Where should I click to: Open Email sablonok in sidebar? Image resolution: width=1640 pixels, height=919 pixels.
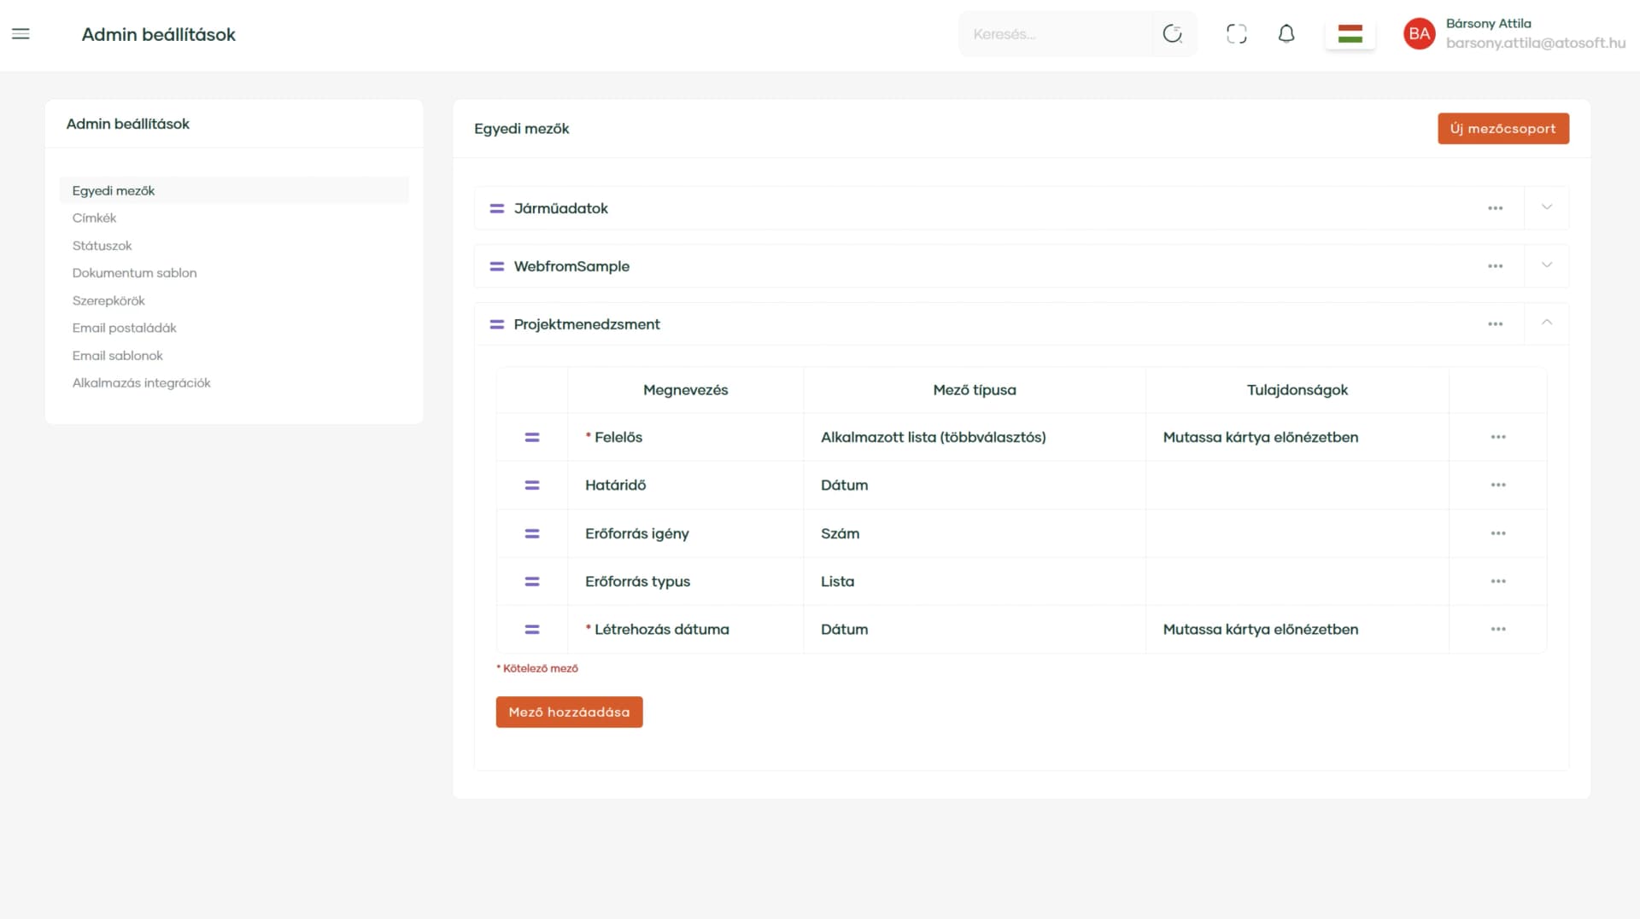click(x=117, y=356)
